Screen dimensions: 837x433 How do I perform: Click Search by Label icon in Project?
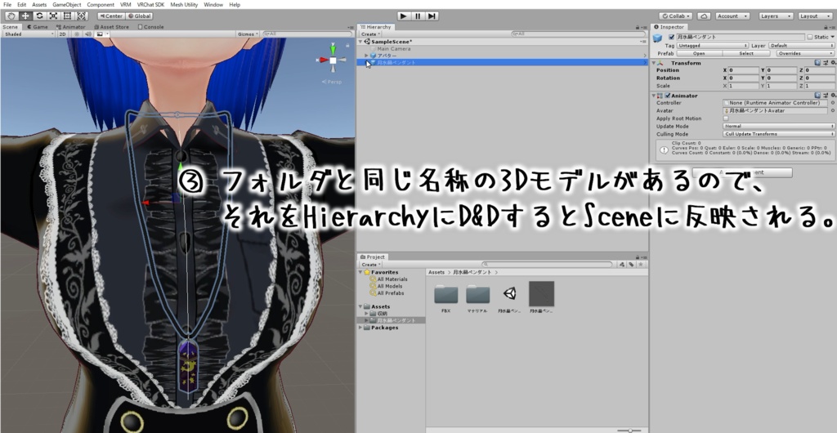[631, 265]
